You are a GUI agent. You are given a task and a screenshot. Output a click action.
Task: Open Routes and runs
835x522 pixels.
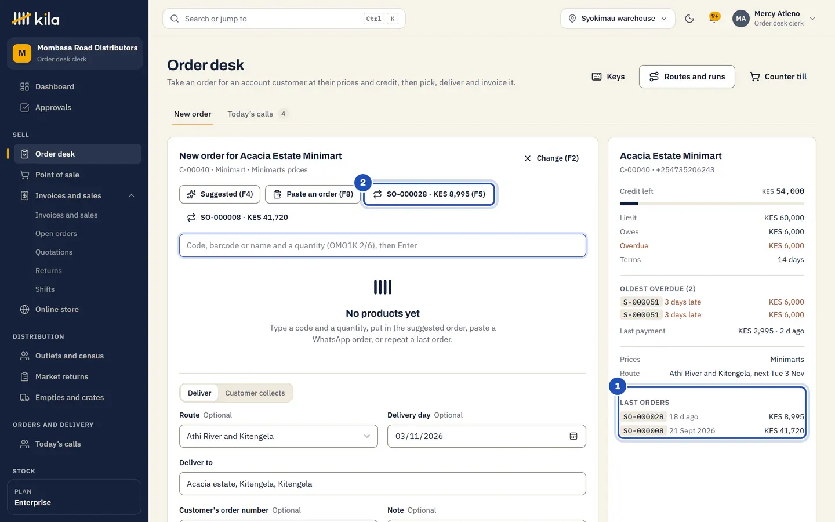pyautogui.click(x=687, y=77)
